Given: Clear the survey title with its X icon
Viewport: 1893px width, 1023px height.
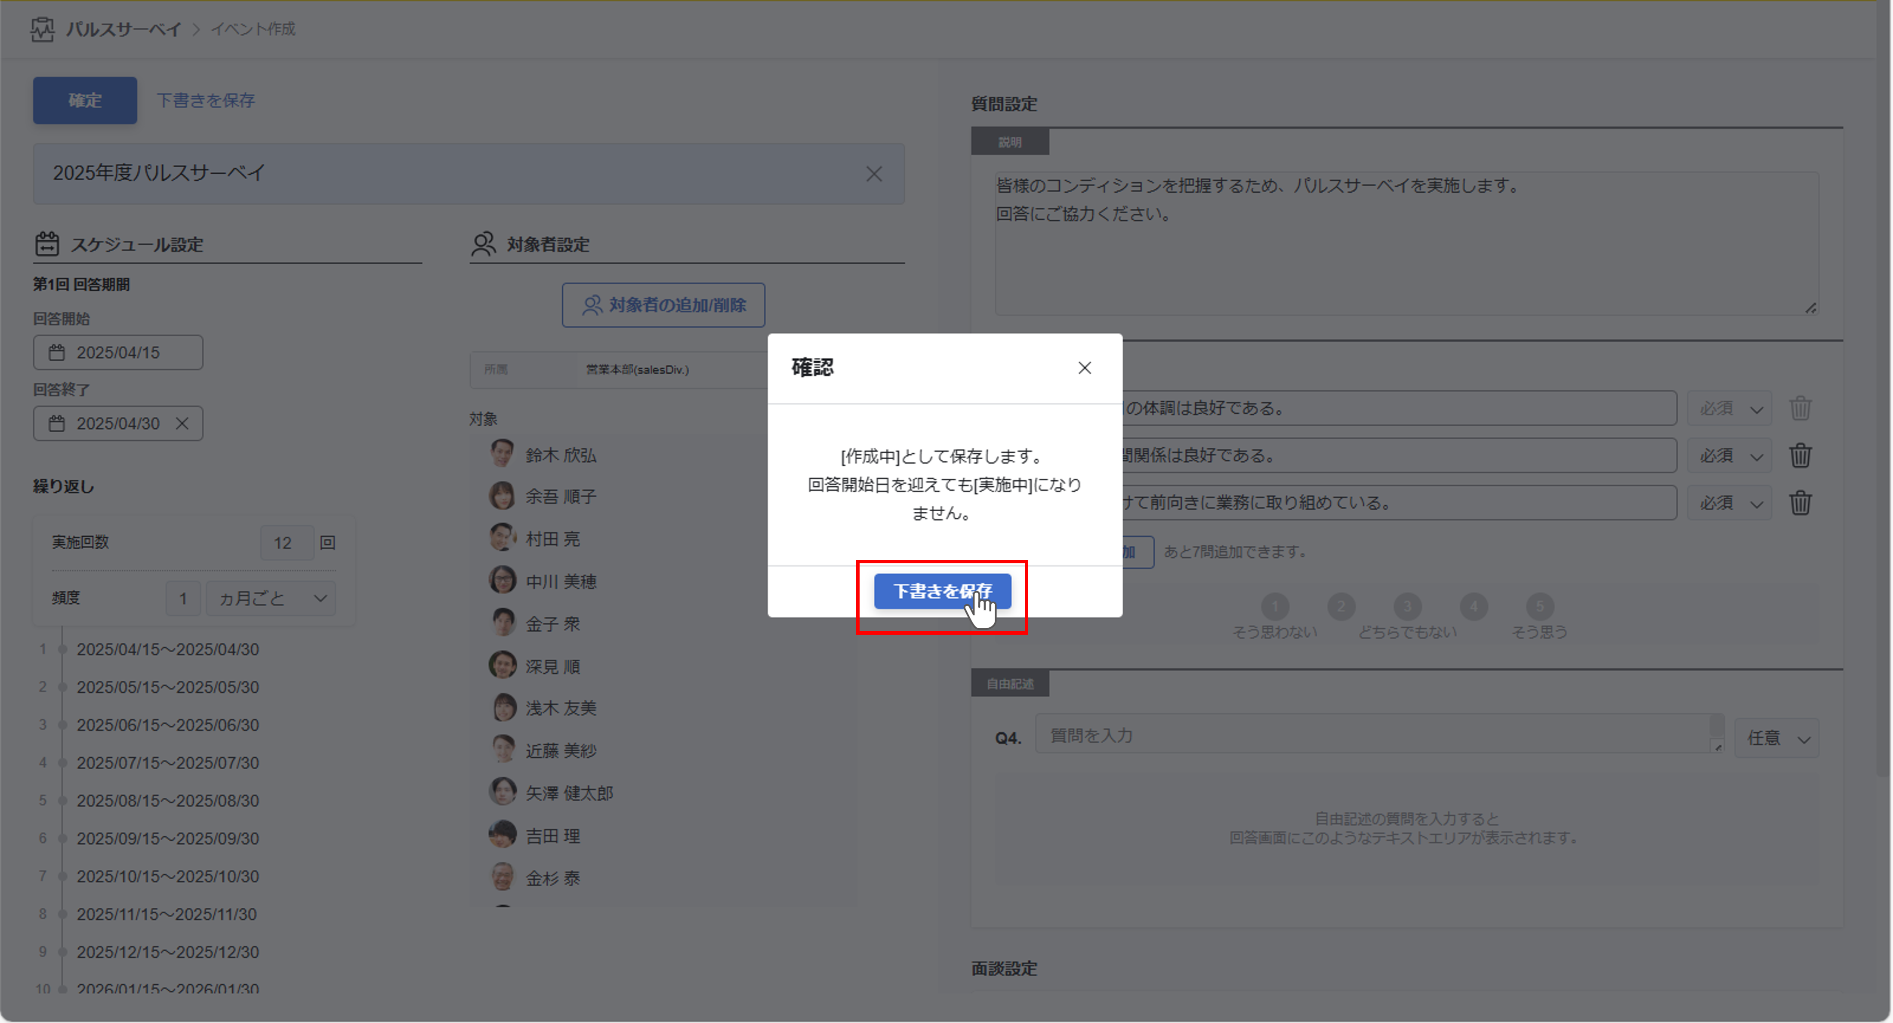Looking at the screenshot, I should pyautogui.click(x=874, y=174).
